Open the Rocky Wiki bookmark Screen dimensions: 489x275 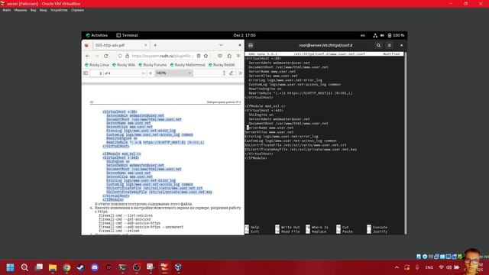124,65
